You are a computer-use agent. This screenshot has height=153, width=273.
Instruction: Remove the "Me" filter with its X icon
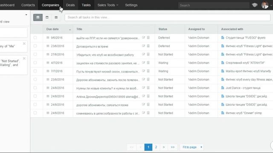[24, 44]
